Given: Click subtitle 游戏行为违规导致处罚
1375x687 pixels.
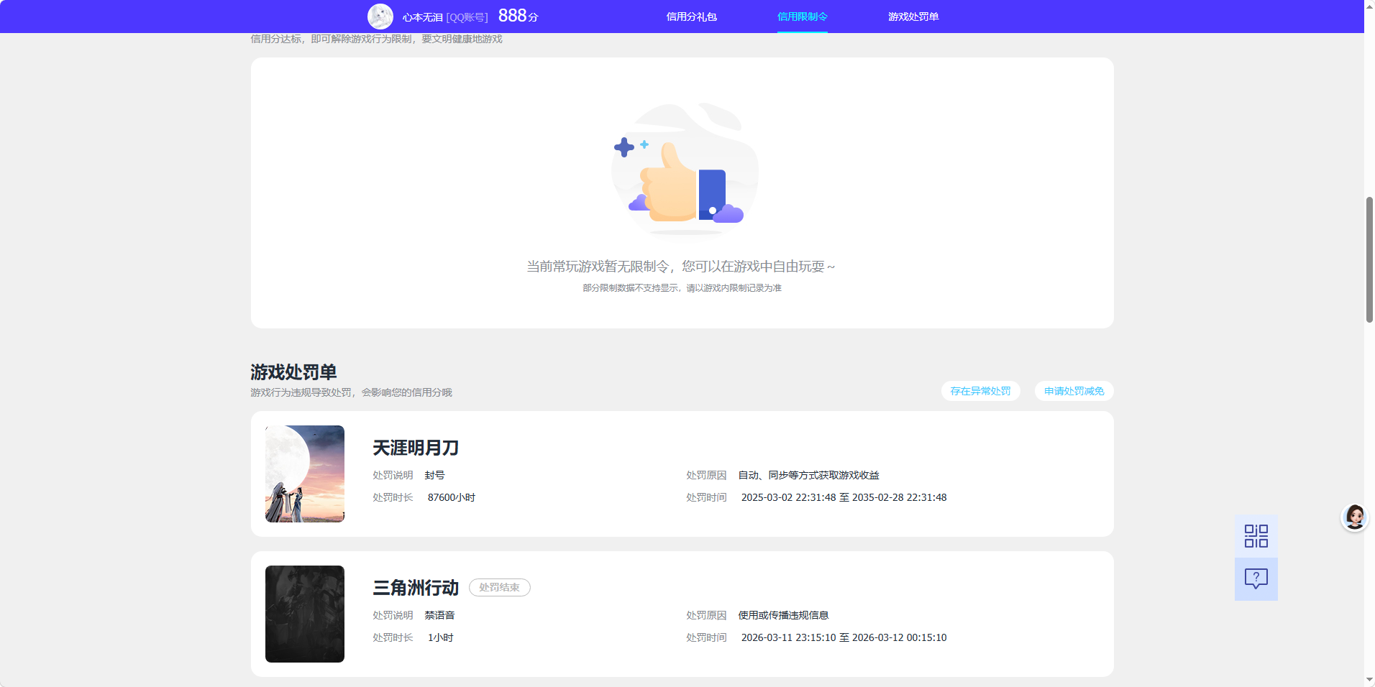Looking at the screenshot, I should tap(351, 392).
